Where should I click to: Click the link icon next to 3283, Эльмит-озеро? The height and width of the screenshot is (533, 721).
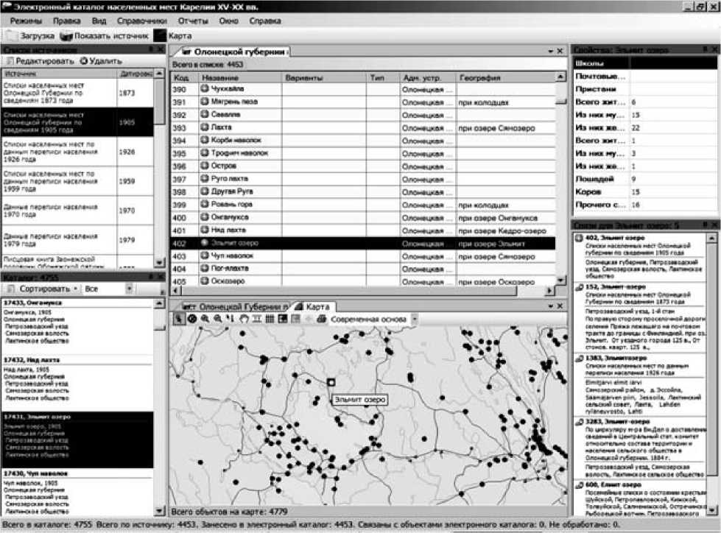point(580,422)
